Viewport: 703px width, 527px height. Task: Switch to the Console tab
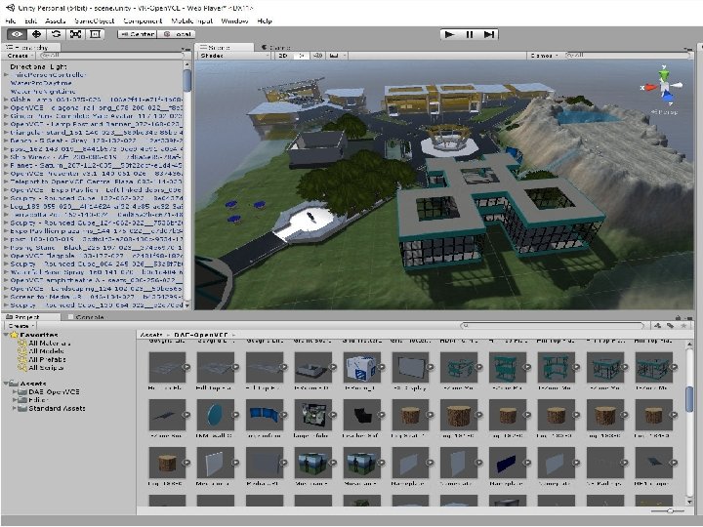coord(86,317)
